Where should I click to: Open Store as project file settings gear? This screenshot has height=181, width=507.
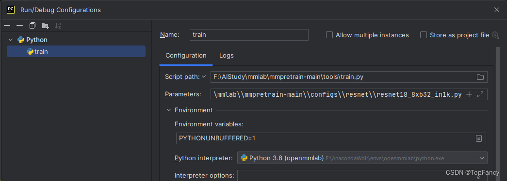[495, 35]
